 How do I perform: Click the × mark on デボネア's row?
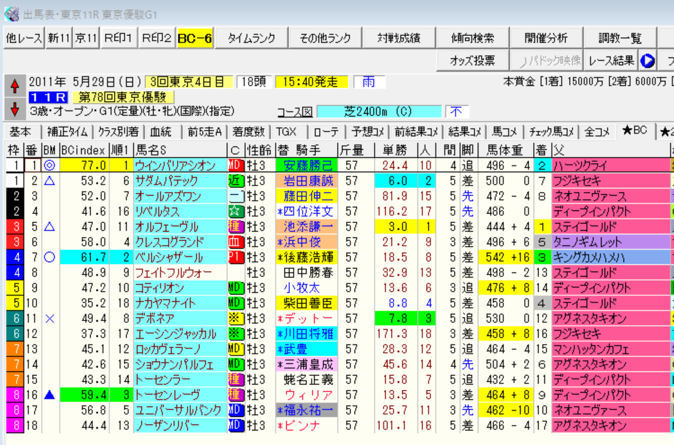click(x=50, y=318)
